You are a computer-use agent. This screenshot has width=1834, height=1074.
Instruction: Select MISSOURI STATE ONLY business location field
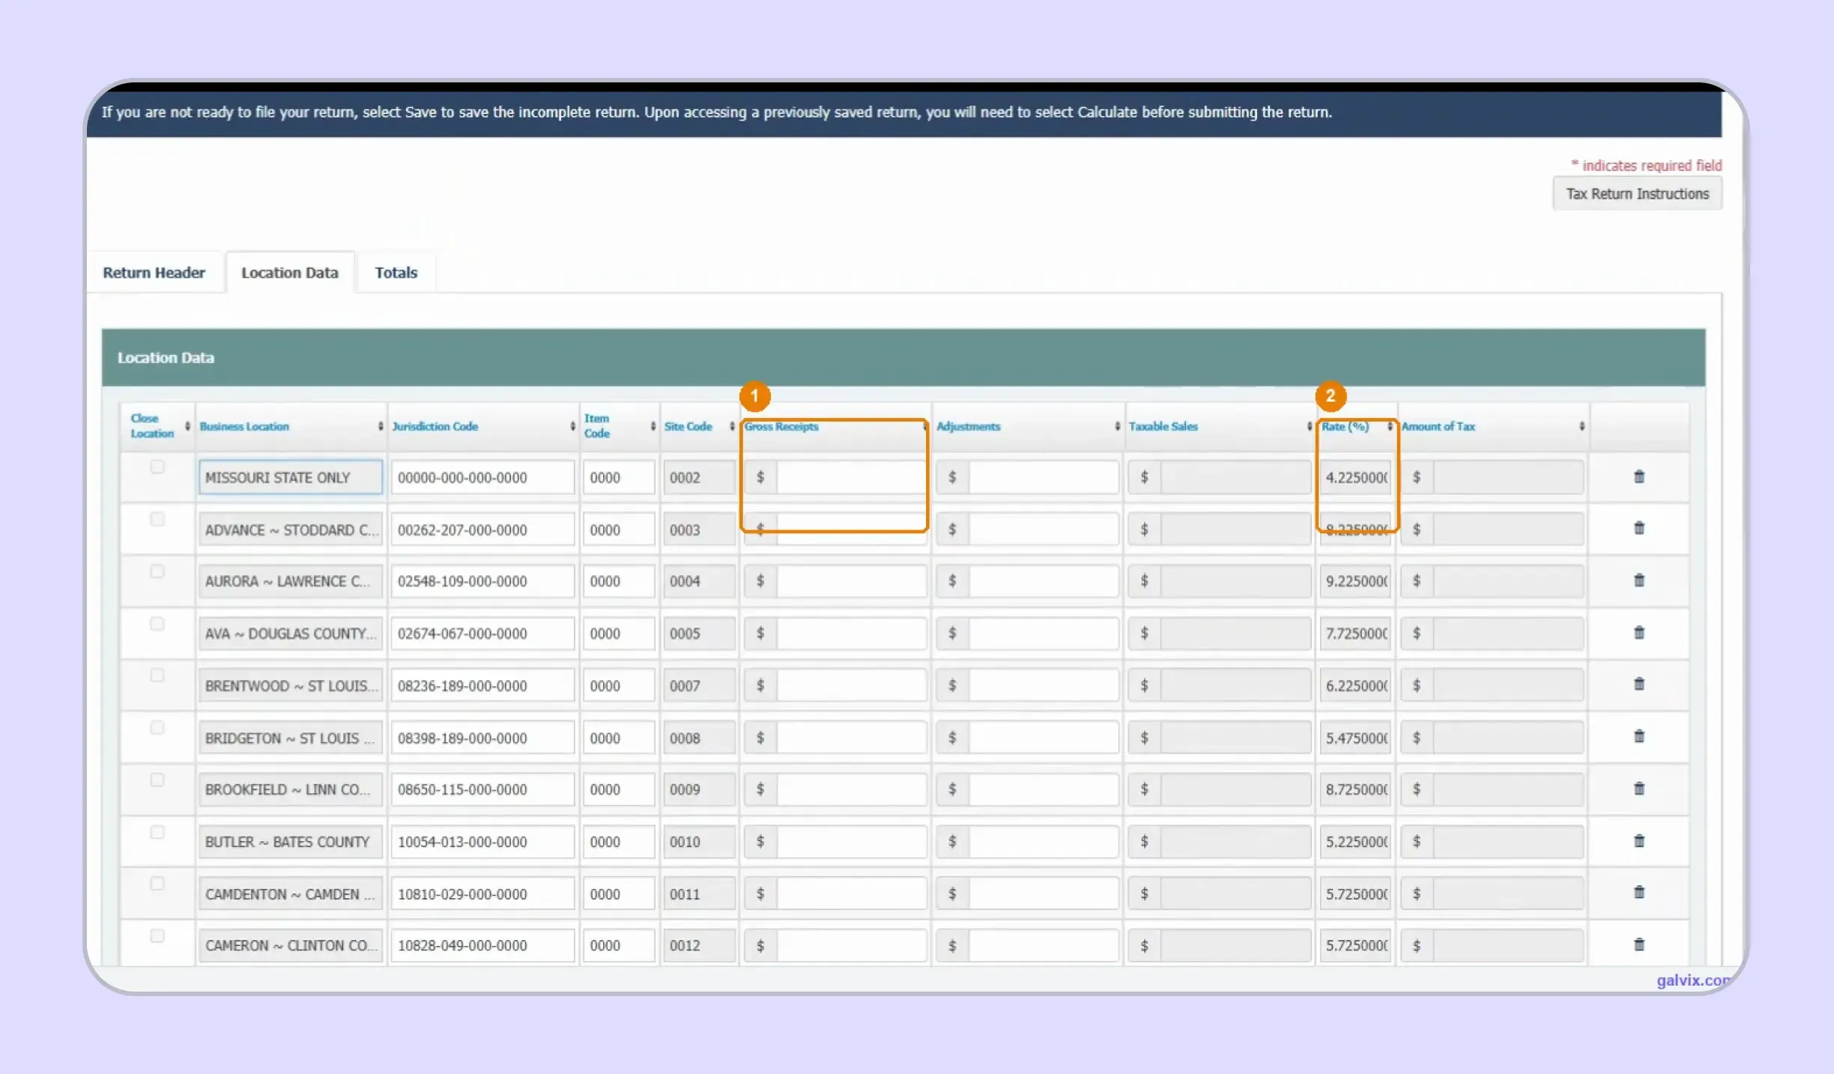pyautogui.click(x=290, y=477)
